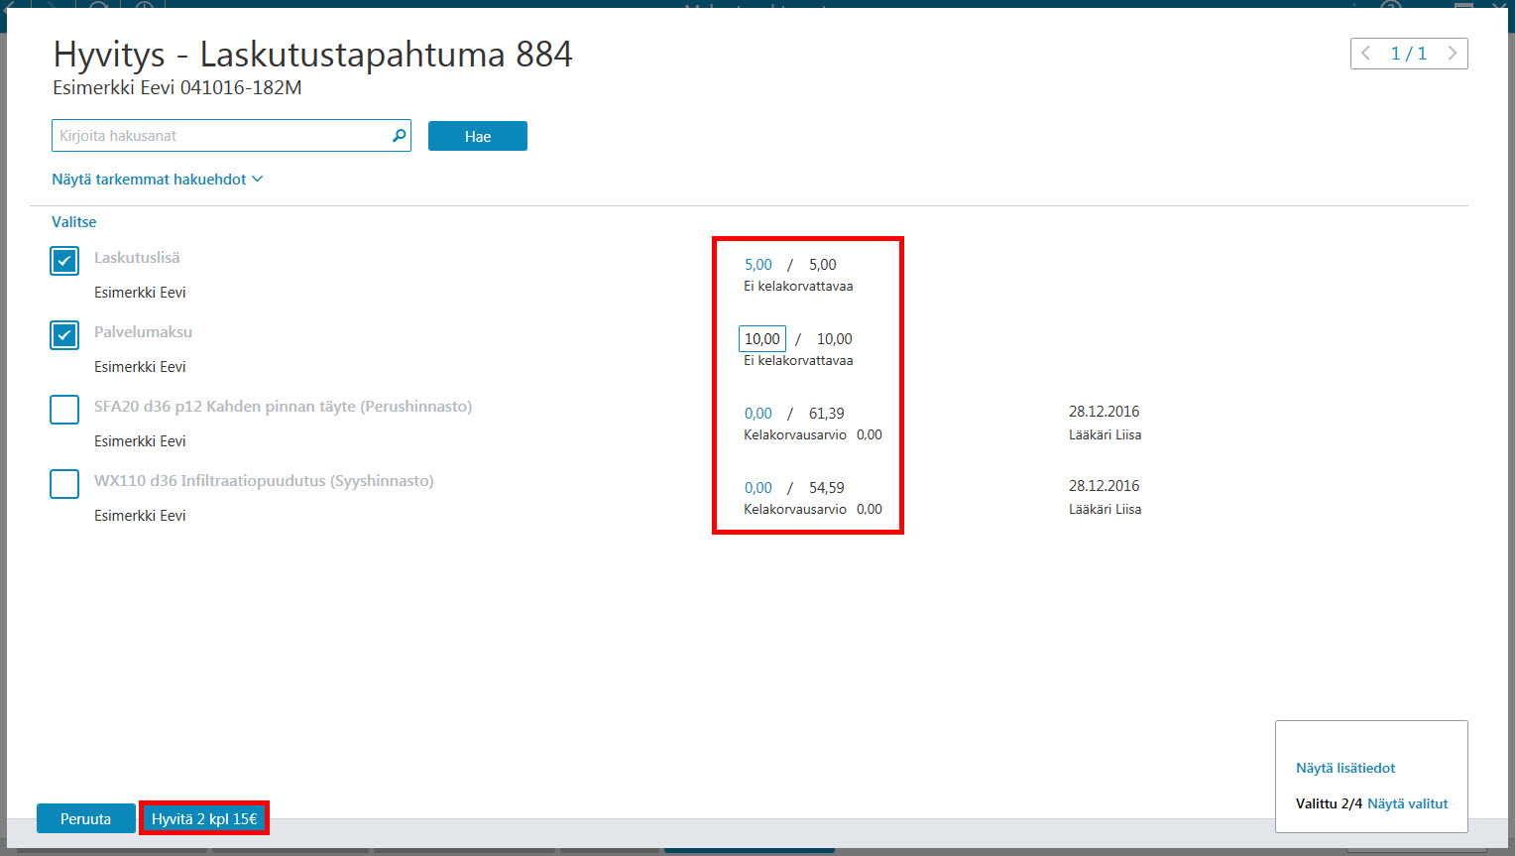Go to previous page arrow
The width and height of the screenshot is (1515, 856).
[1366, 54]
